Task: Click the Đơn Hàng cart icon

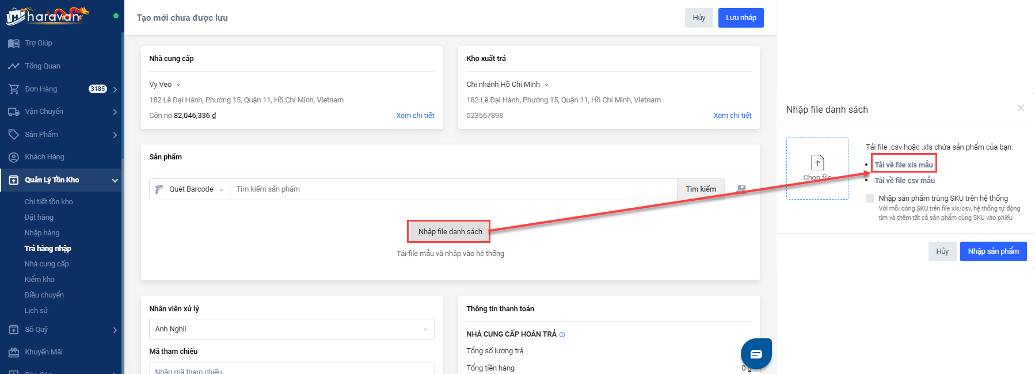Action: coord(14,89)
